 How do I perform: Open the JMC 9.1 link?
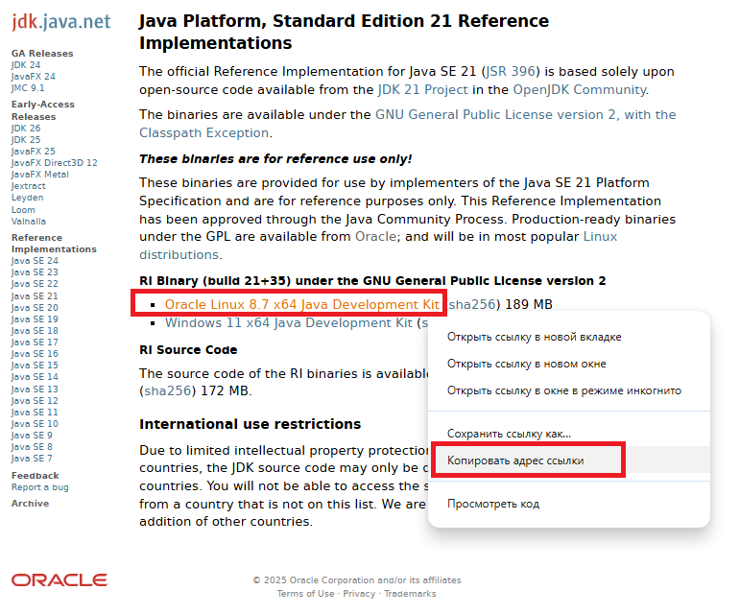coord(28,88)
